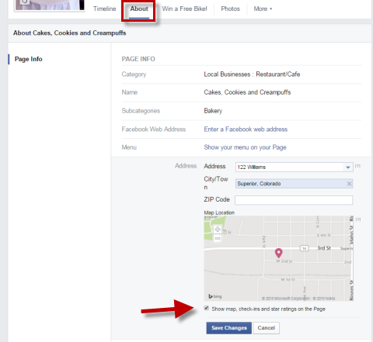The image size is (373, 342).
Task: Click the Subcategories value Bakery
Action: (213, 111)
